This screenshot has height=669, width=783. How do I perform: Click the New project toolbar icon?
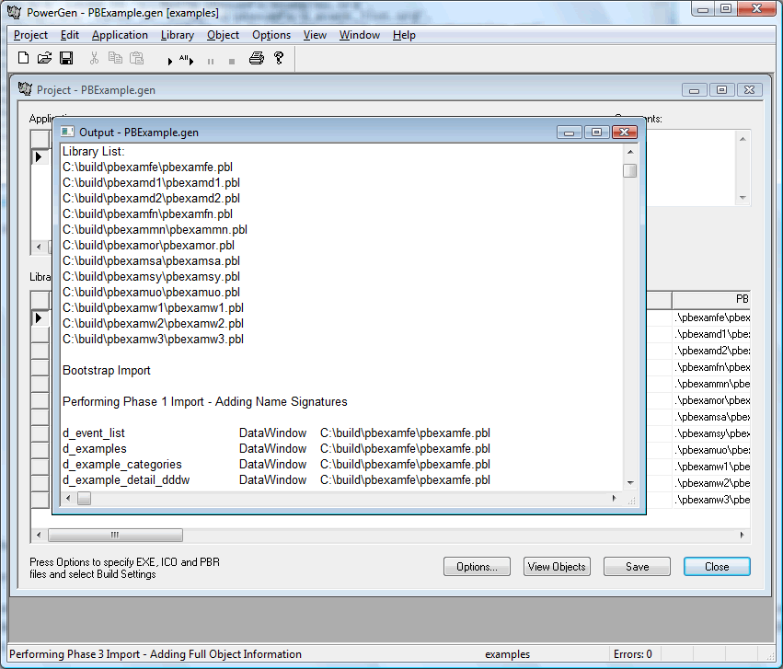pyautogui.click(x=23, y=58)
